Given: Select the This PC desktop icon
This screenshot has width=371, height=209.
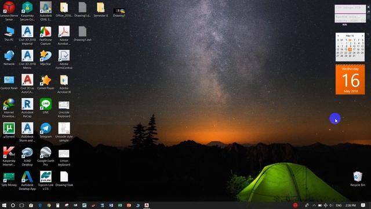Looking at the screenshot, I should pyautogui.click(x=9, y=34).
